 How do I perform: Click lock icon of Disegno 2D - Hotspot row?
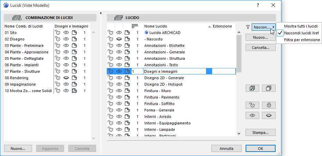pos(111,84)
